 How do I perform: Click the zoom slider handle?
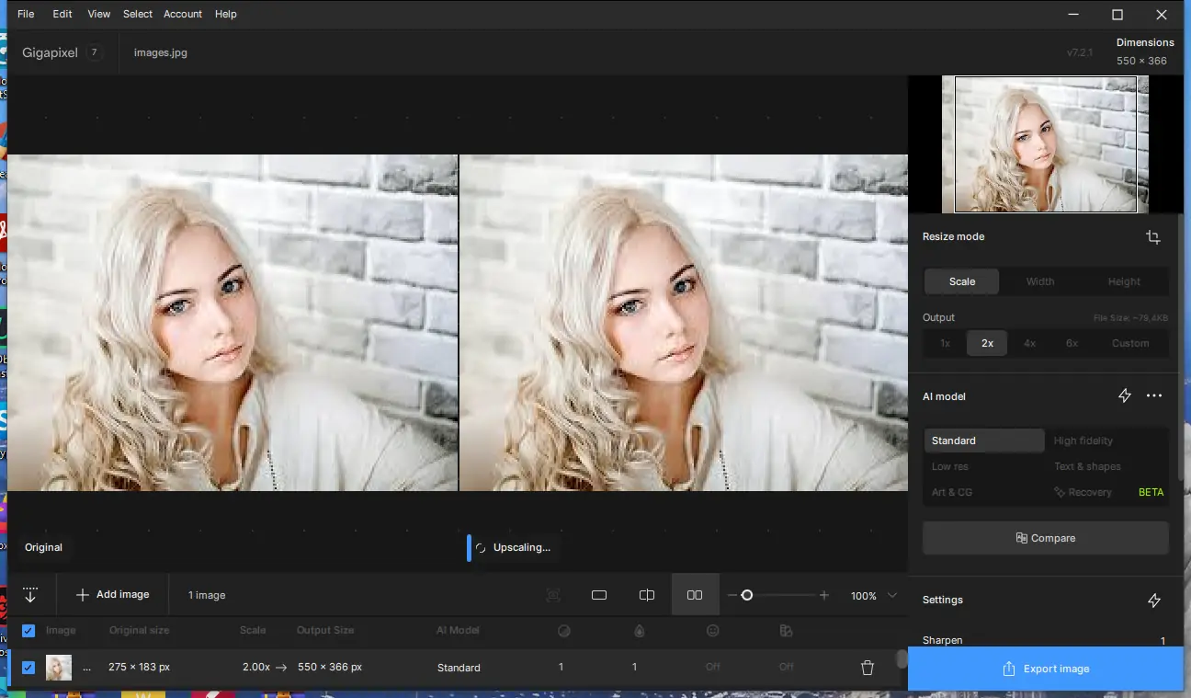747,595
